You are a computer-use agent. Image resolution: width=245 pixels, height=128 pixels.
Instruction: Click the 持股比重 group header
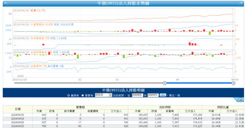[x=223, y=107]
